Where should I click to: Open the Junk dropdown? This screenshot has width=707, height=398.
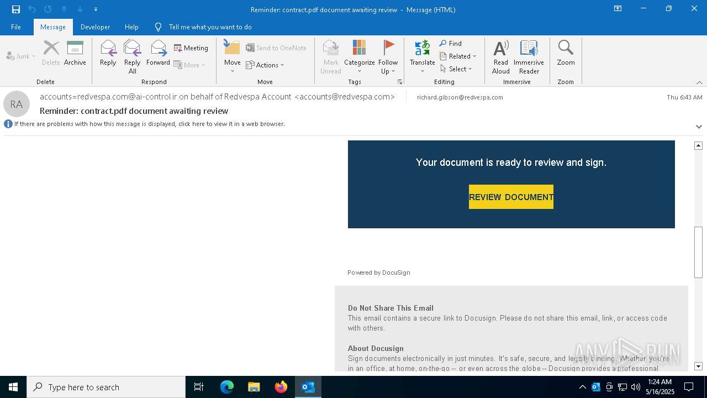[21, 56]
